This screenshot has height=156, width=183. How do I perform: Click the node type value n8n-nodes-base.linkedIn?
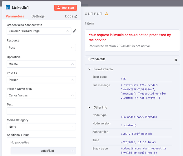pyautogui.click(x=139, y=117)
